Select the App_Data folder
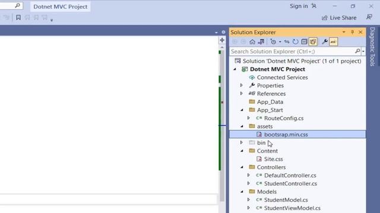Image resolution: width=380 pixels, height=213 pixels. point(270,102)
